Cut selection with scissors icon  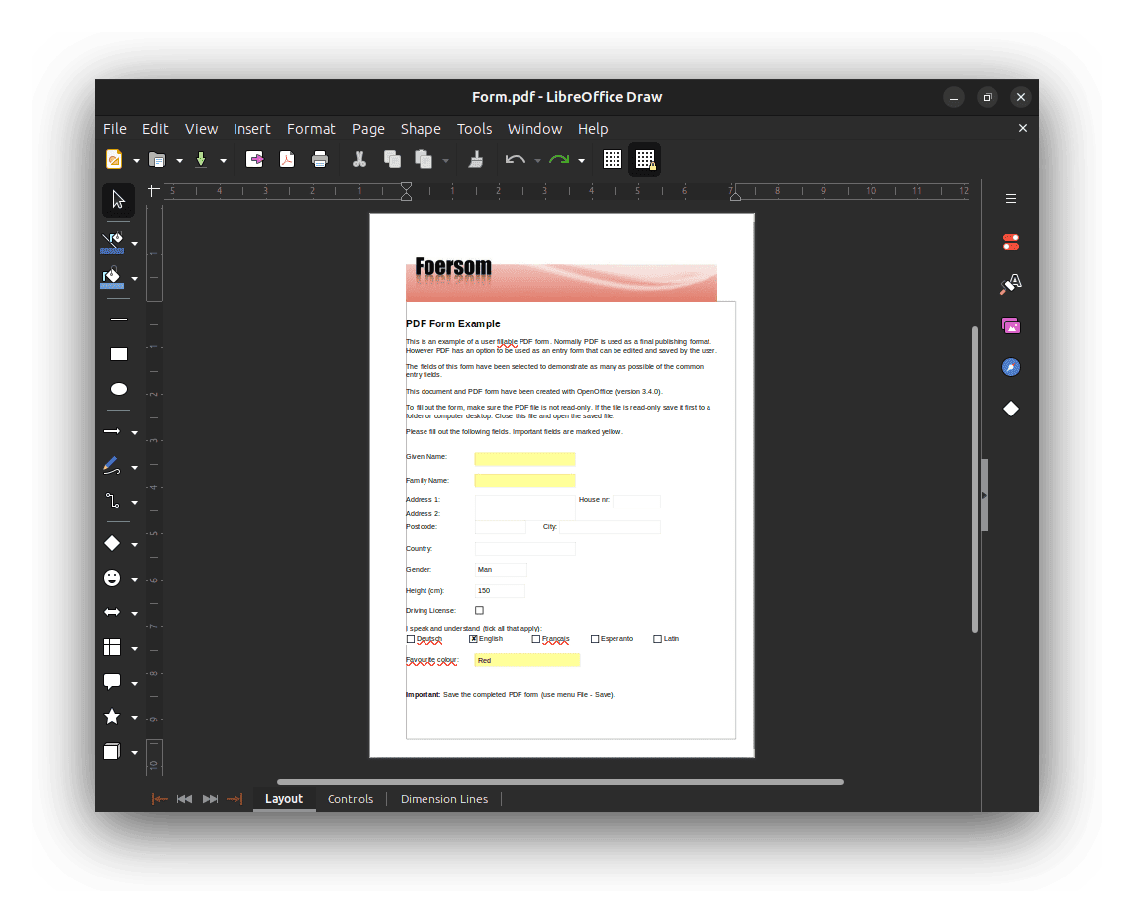(x=359, y=159)
